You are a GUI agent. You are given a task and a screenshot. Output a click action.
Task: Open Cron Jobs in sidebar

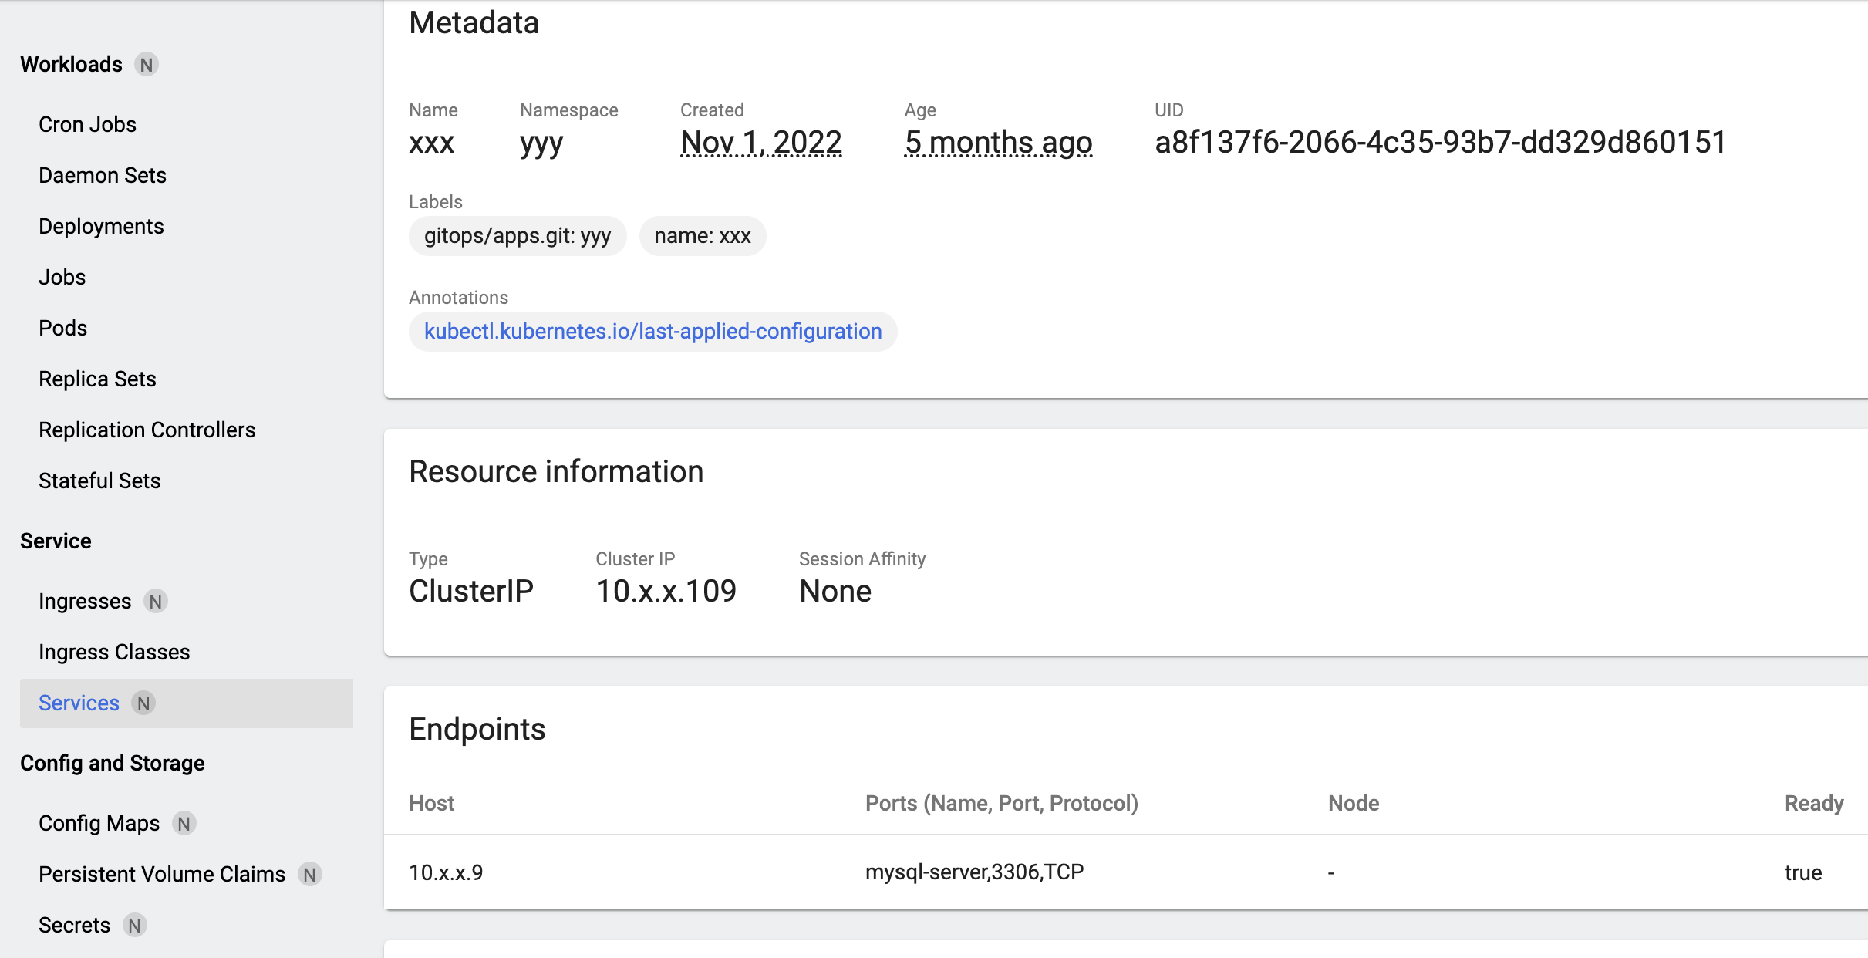87,125
